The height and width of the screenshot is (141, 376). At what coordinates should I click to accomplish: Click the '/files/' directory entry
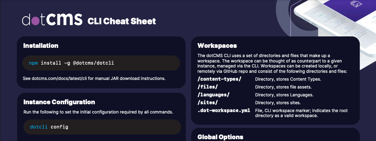[x=208, y=87]
